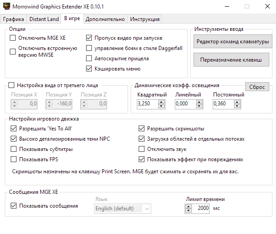The width and height of the screenshot is (276, 234).
Task: Uncheck Кэшировать меню option
Action: tap(89, 69)
